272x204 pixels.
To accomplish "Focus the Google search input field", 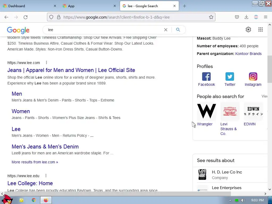I will [104, 30].
